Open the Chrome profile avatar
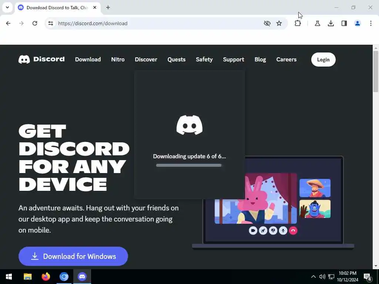 pos(358,23)
